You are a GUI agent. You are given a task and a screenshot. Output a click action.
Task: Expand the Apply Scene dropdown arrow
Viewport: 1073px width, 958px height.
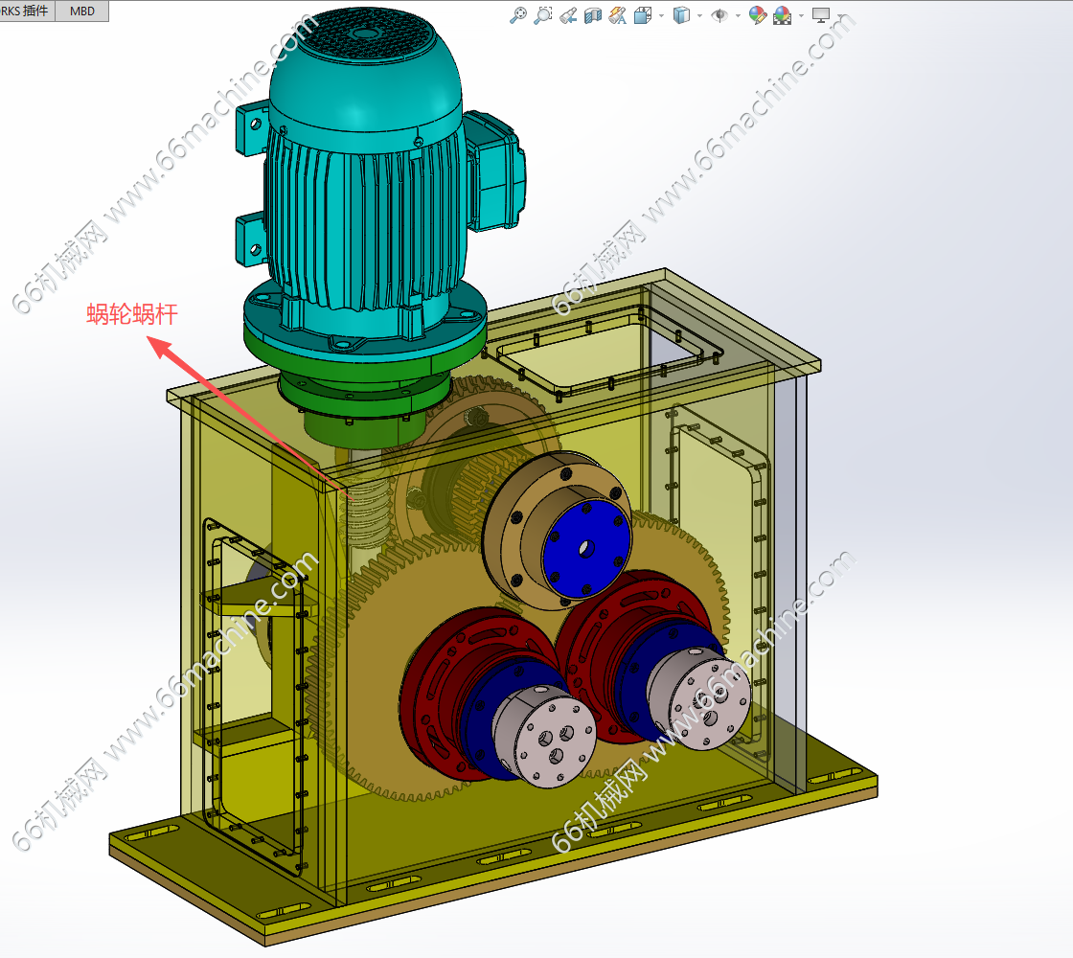(801, 15)
